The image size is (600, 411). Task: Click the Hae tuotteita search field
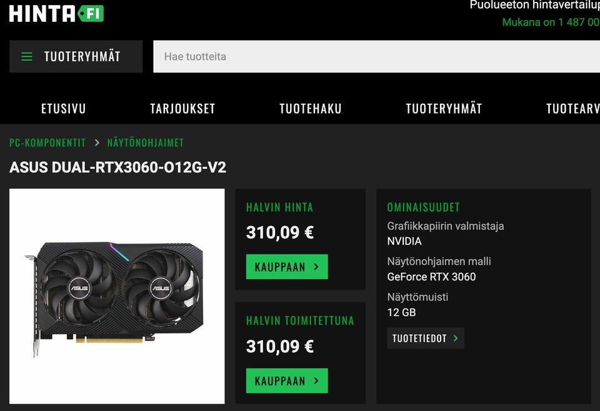tap(376, 57)
